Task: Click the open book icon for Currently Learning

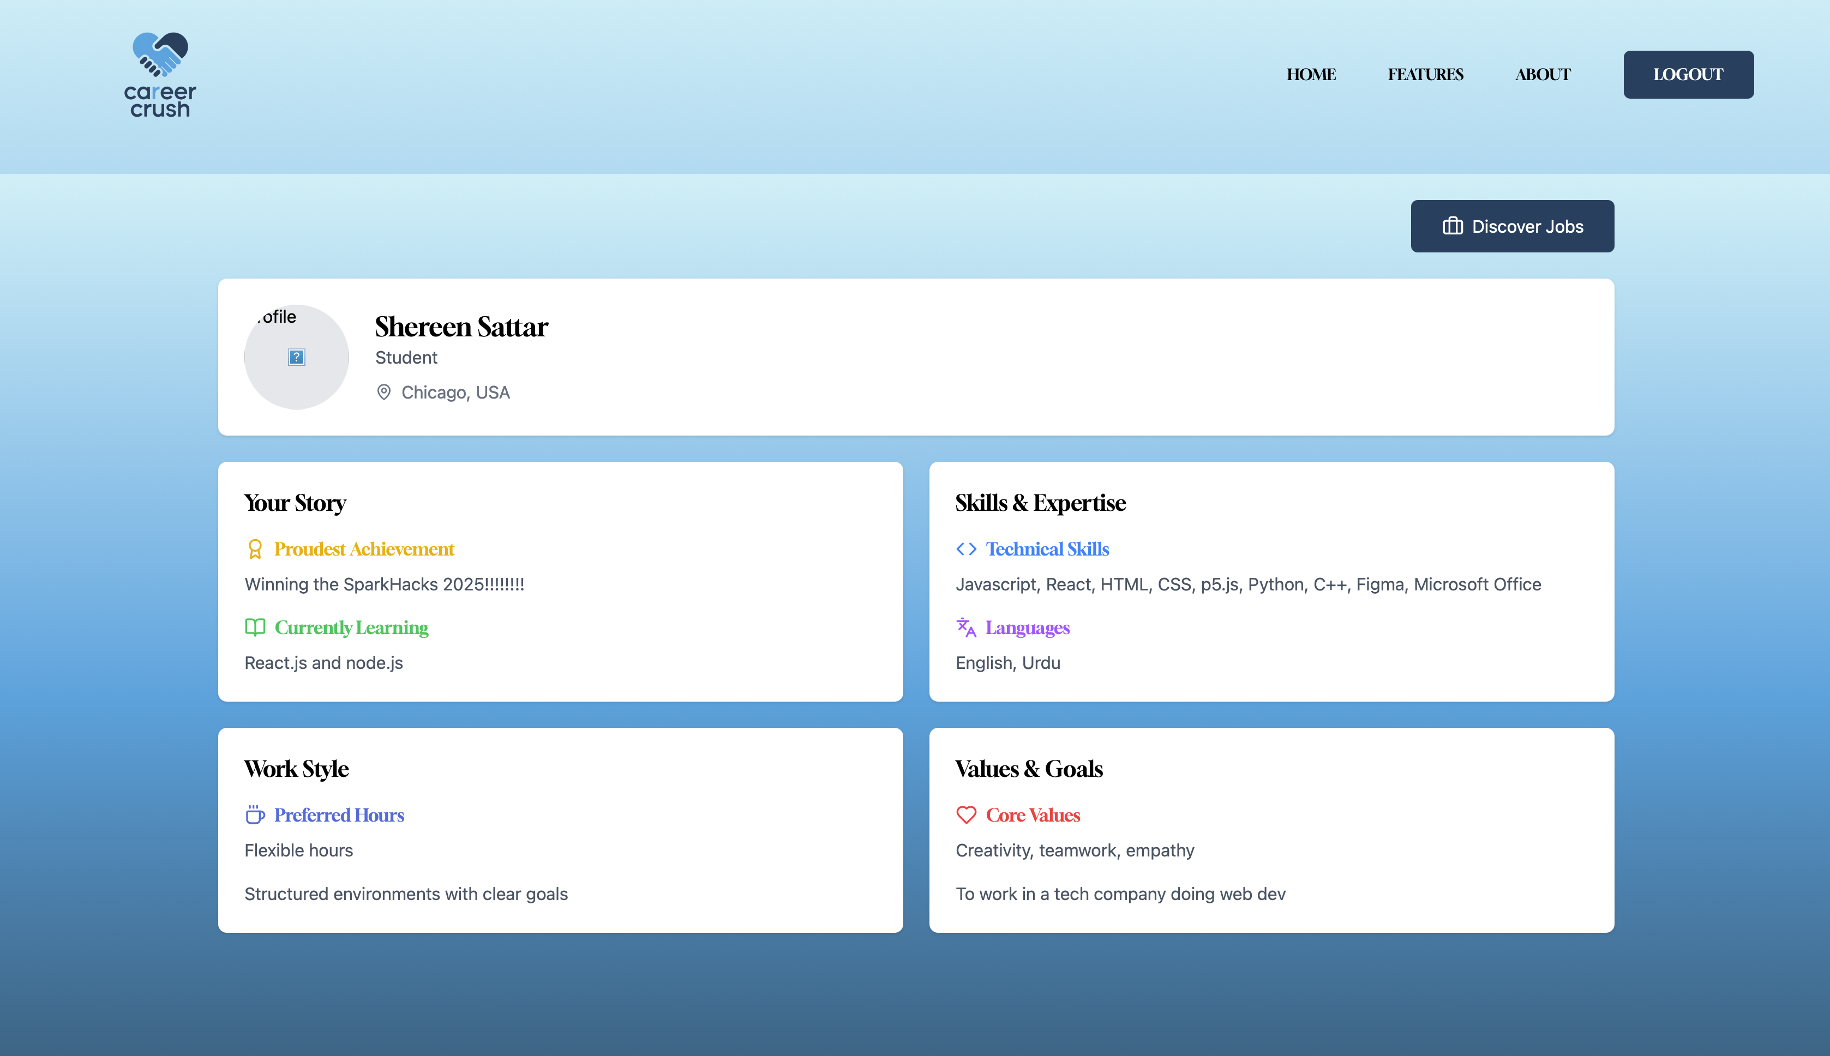Action: [255, 627]
